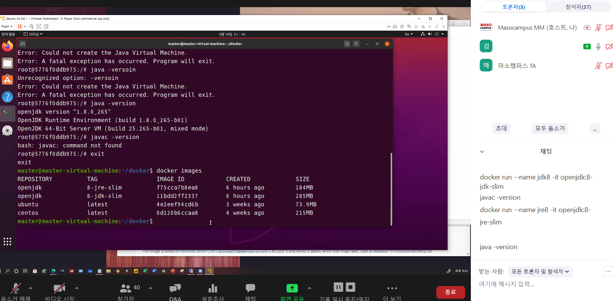Start video using the camera toggle

tap(59, 288)
